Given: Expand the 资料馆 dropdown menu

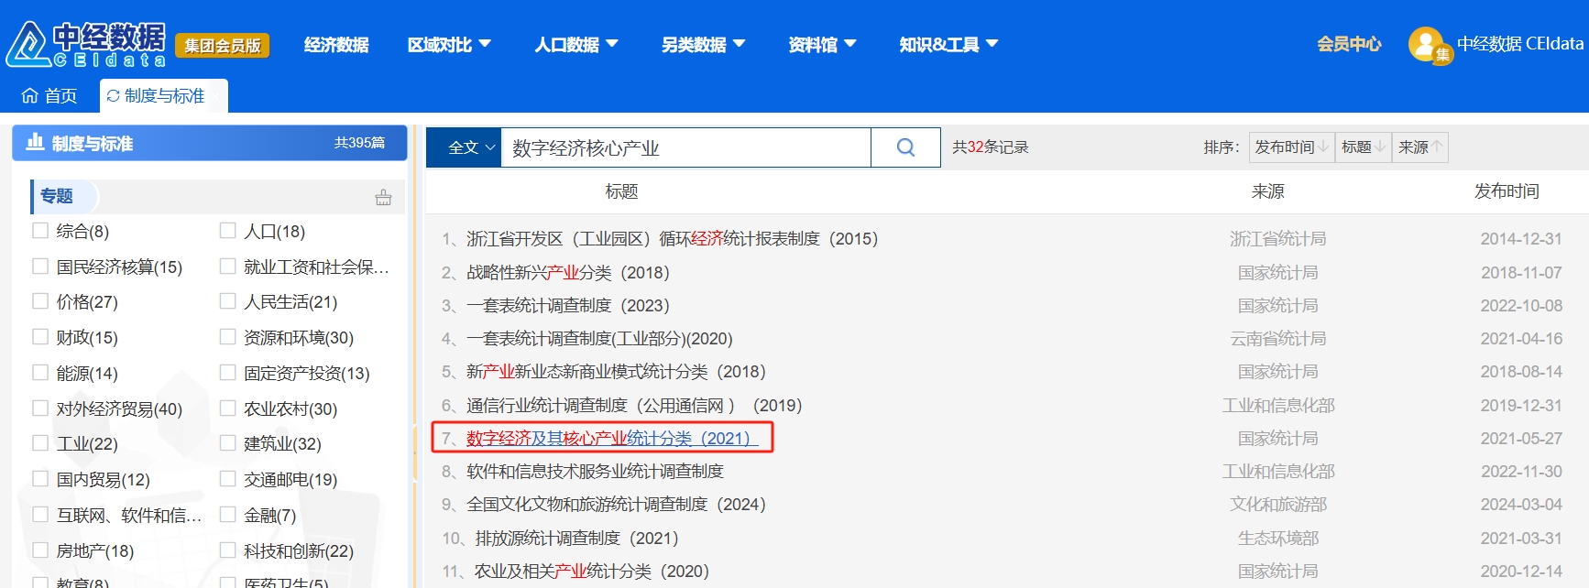Looking at the screenshot, I should click(822, 44).
